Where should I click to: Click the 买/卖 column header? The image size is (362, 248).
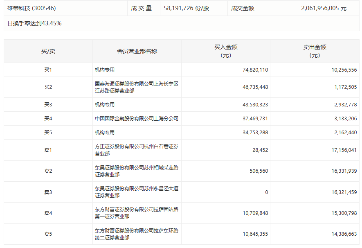point(48,51)
